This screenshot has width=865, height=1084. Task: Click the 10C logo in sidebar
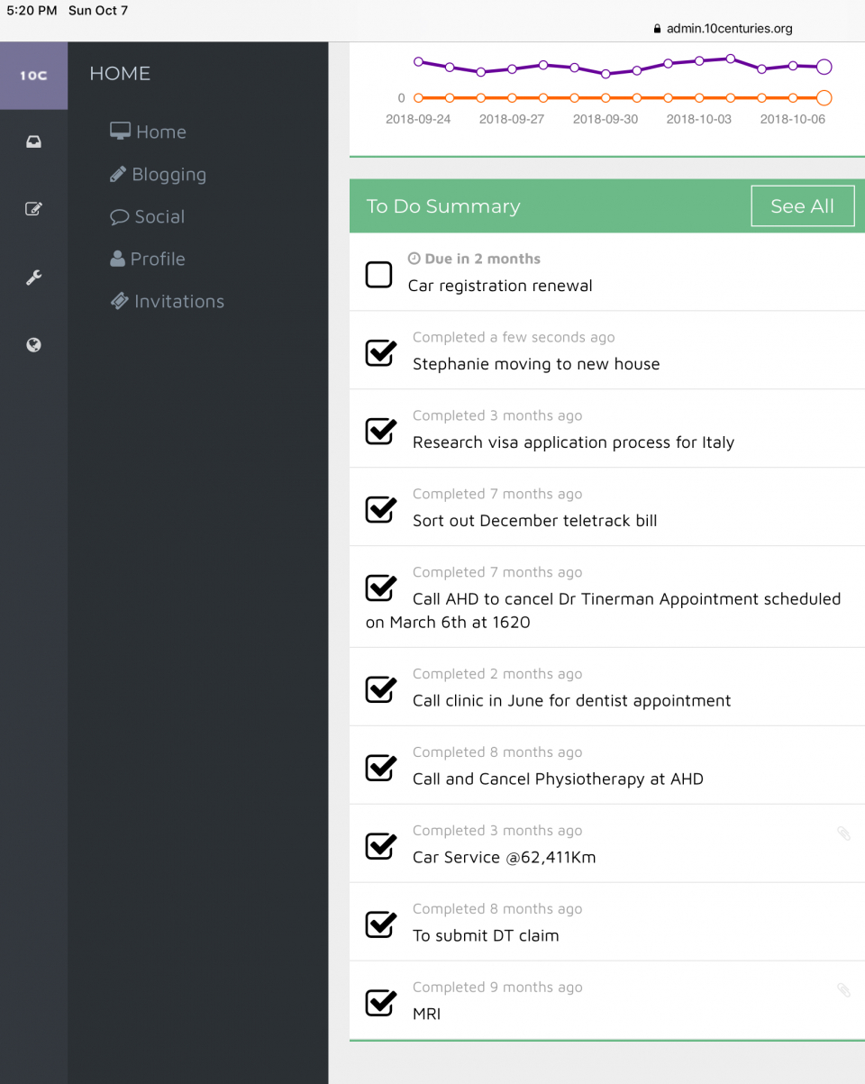click(33, 76)
